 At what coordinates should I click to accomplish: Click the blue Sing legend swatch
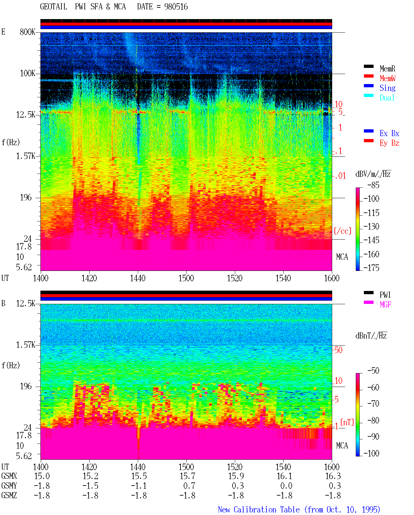(369, 86)
